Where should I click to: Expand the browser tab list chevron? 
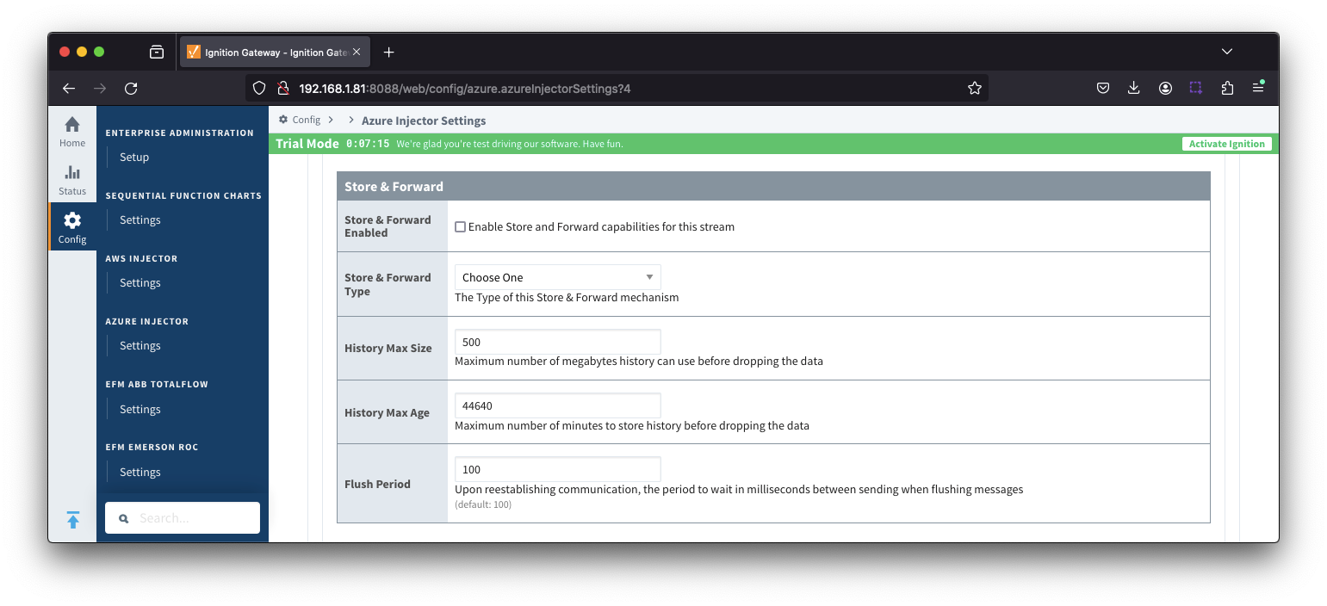pyautogui.click(x=1226, y=52)
